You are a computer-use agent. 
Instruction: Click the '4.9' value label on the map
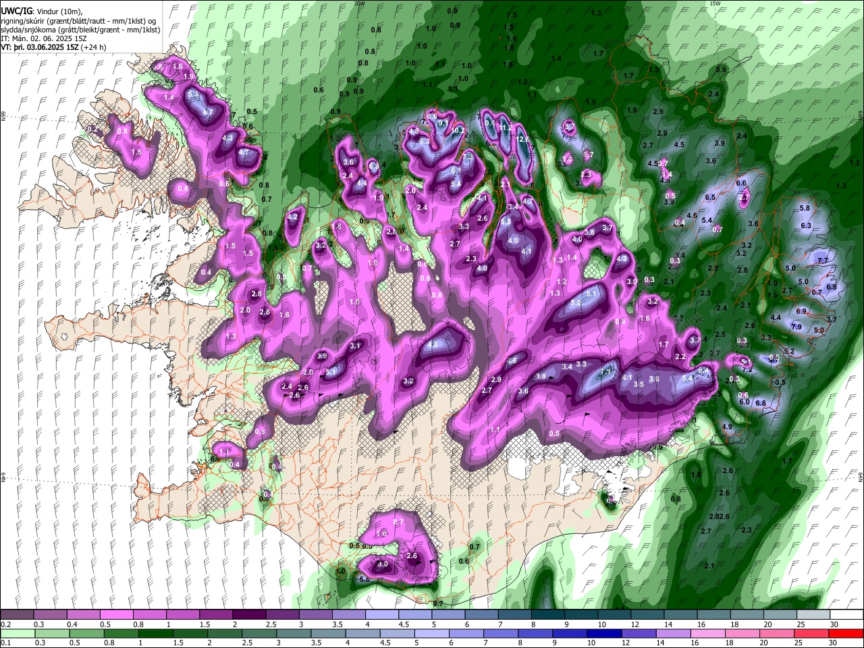pyautogui.click(x=727, y=427)
